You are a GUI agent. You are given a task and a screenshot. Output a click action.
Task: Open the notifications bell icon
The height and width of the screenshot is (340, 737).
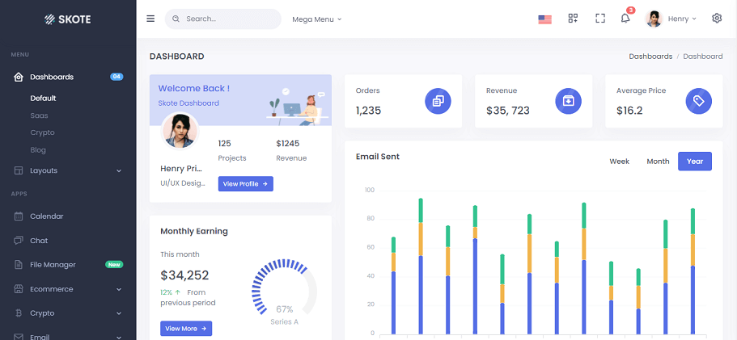click(x=625, y=19)
